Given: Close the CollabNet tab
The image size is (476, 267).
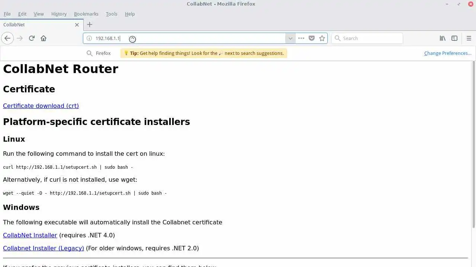Looking at the screenshot, I should pos(77,25).
